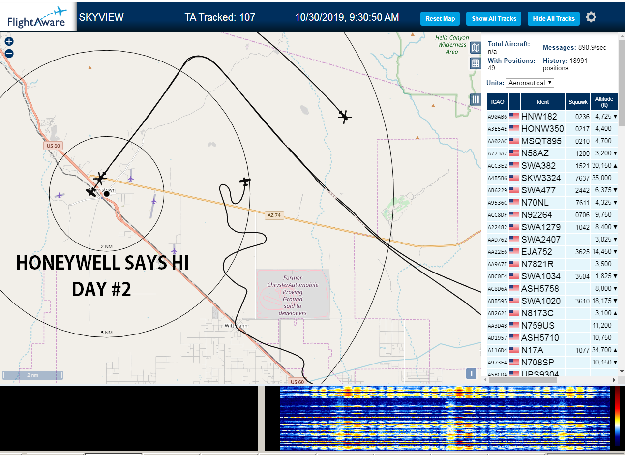Click the Wittmann town label on map
This screenshot has width=625, height=455.
pyautogui.click(x=236, y=326)
